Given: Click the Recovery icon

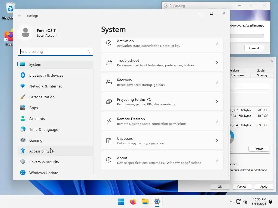Looking at the screenshot, I should [109, 82].
